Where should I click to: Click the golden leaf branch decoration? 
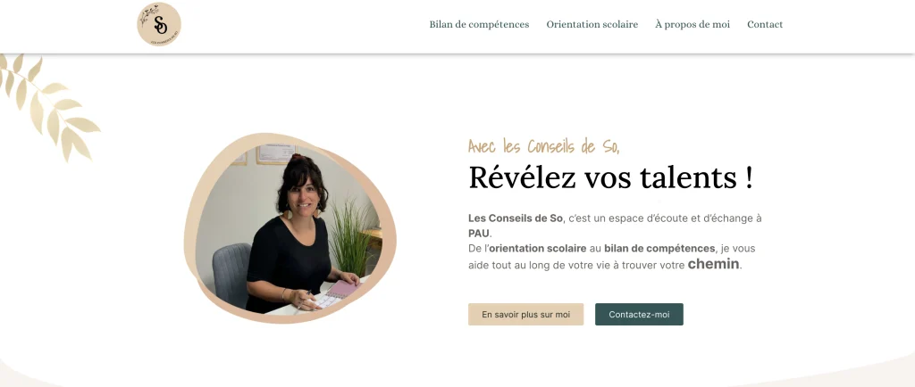click(46, 104)
